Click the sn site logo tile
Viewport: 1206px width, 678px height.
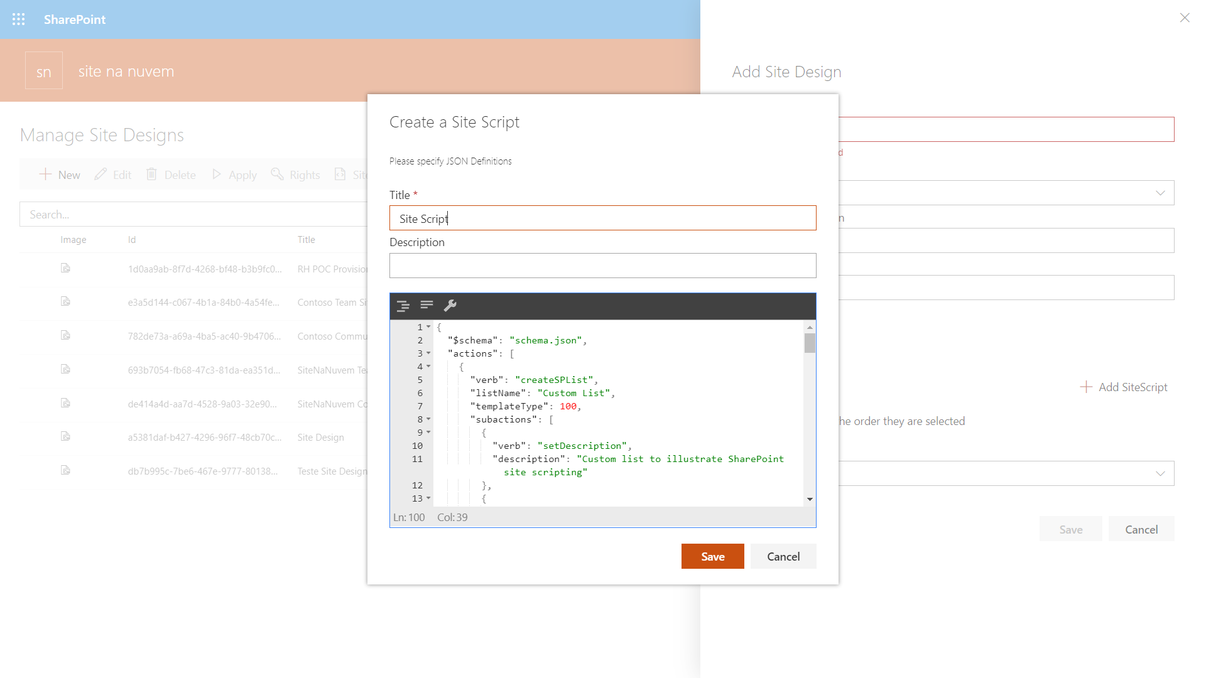tap(44, 70)
